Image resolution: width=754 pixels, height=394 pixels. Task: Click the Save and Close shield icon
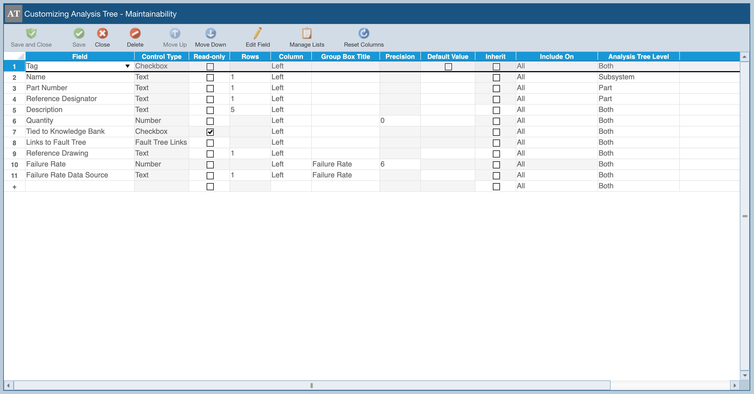click(x=31, y=33)
